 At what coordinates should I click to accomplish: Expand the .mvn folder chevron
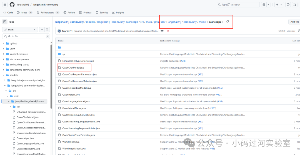click(x=3, y=49)
